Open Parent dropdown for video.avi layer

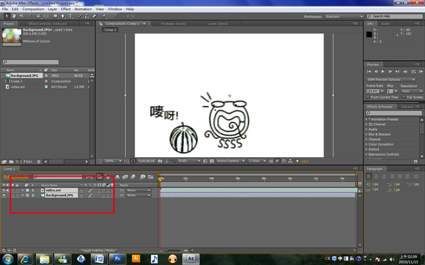point(138,190)
